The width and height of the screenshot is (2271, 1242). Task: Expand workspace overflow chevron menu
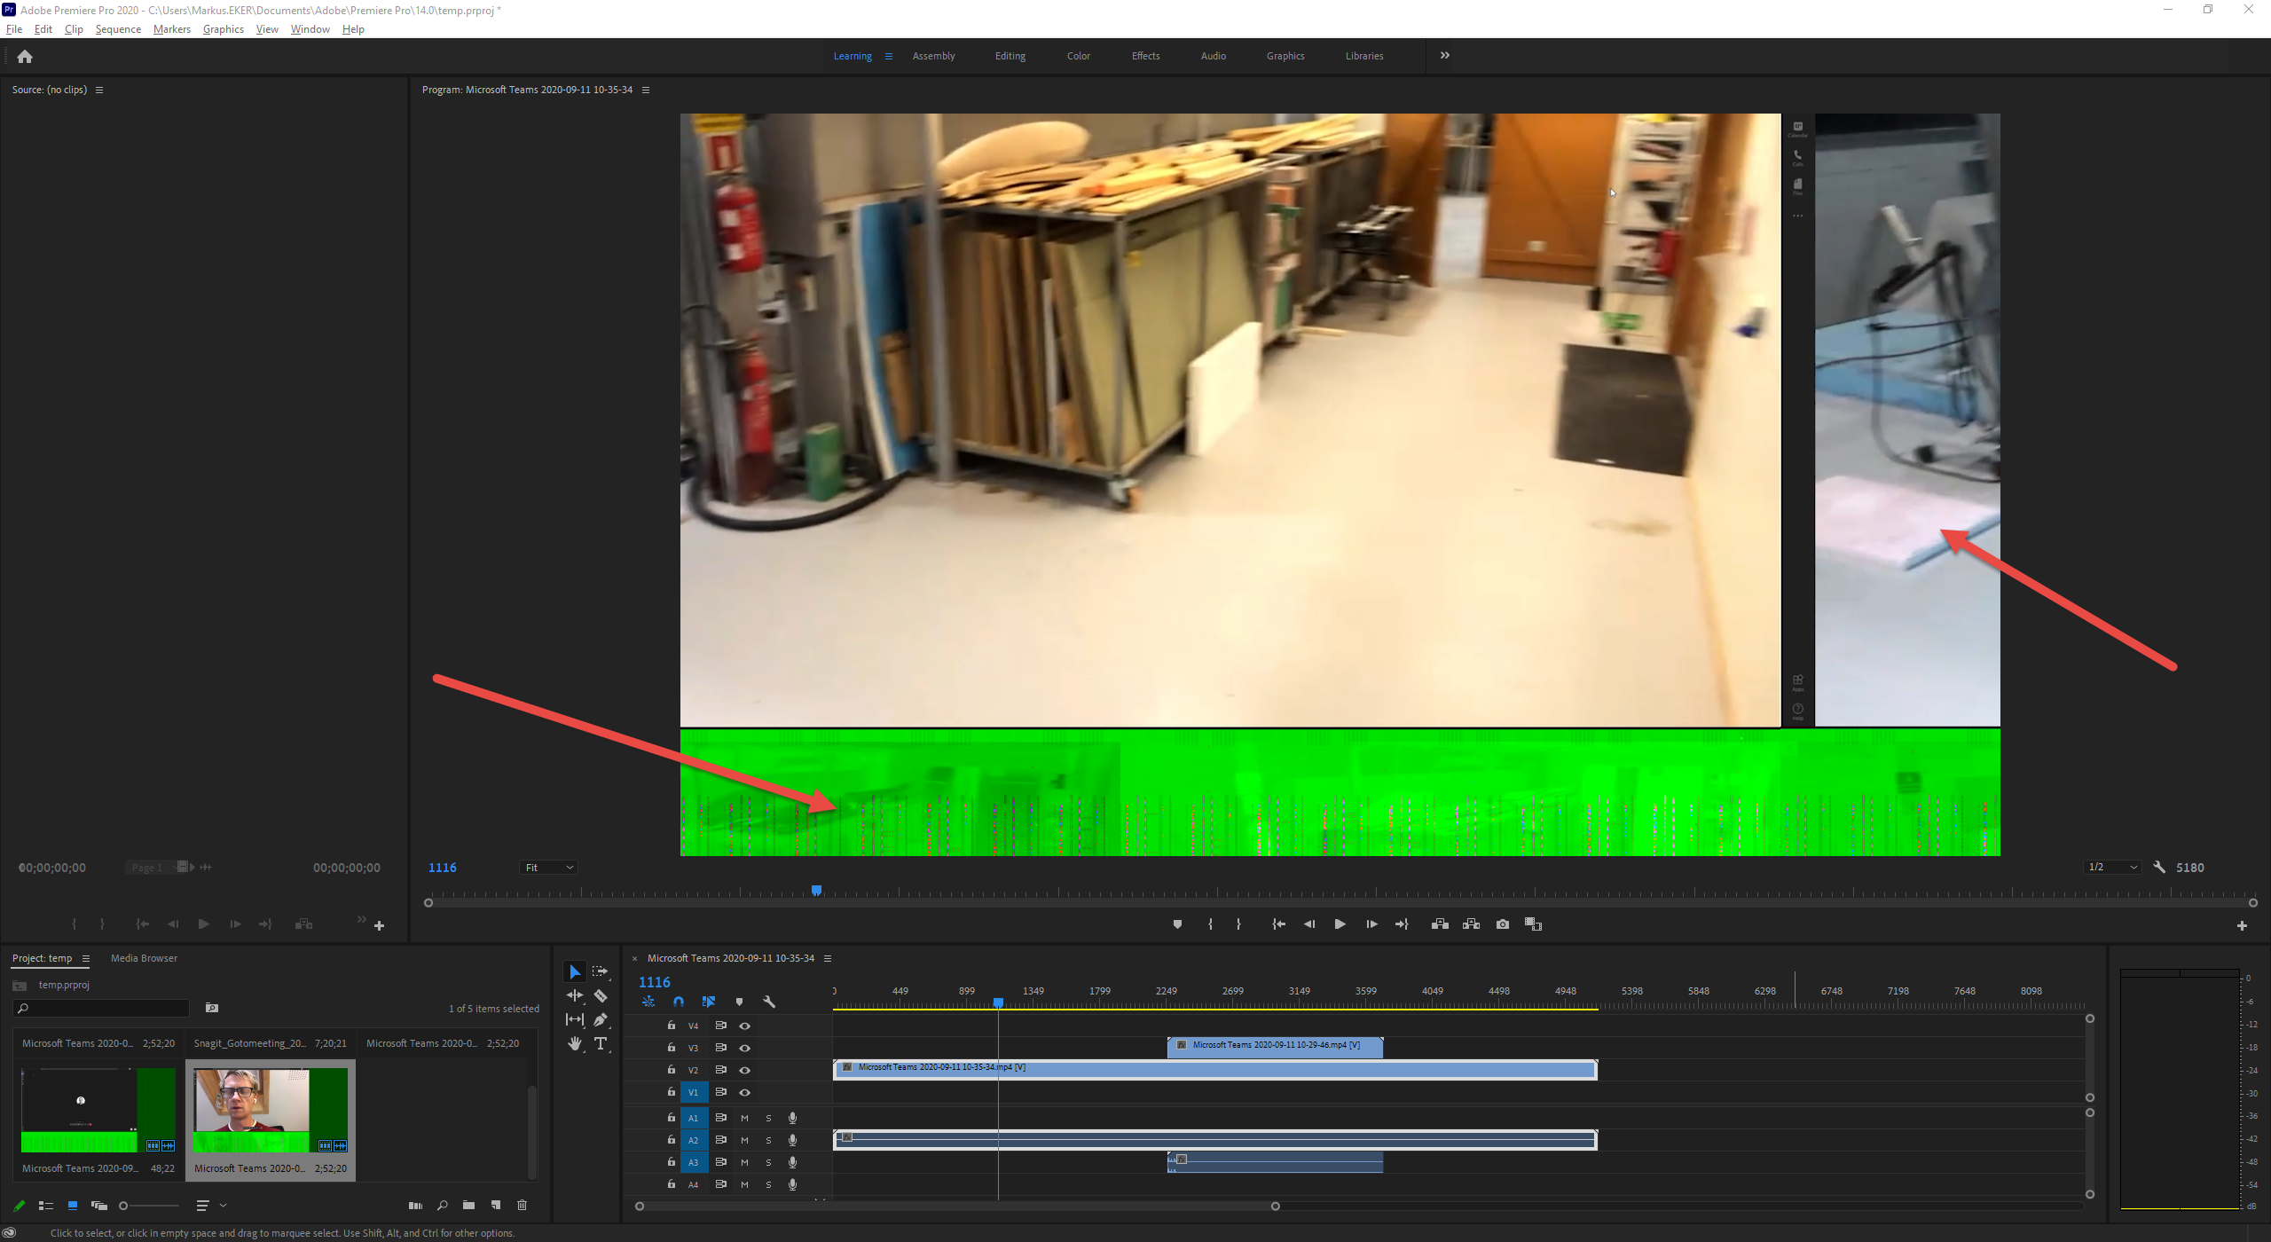pos(1445,56)
